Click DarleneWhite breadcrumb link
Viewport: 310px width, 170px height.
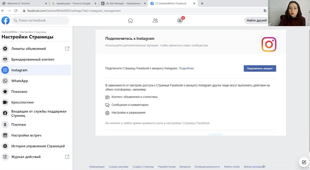click(x=10, y=32)
